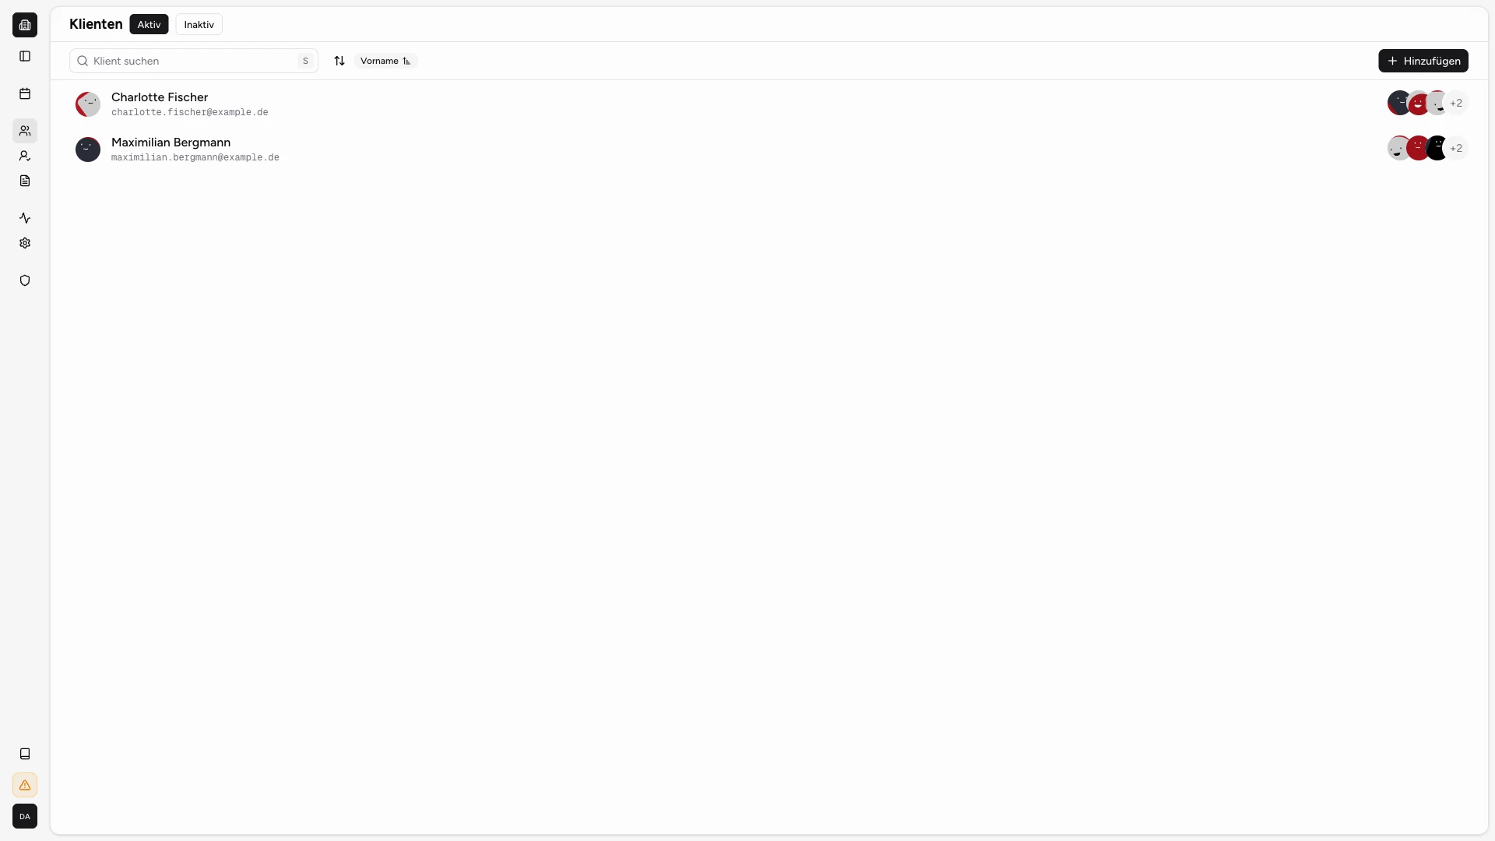Expand the +2 avatars for Maximilian Bergmann
The width and height of the screenshot is (1495, 841).
coord(1455,148)
